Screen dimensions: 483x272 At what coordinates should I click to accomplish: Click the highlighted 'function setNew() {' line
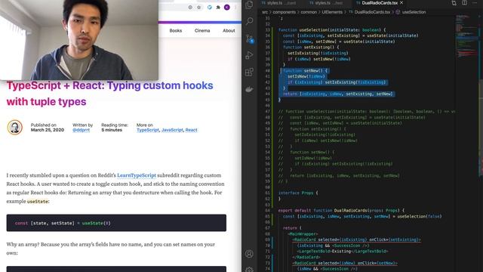coord(306,70)
